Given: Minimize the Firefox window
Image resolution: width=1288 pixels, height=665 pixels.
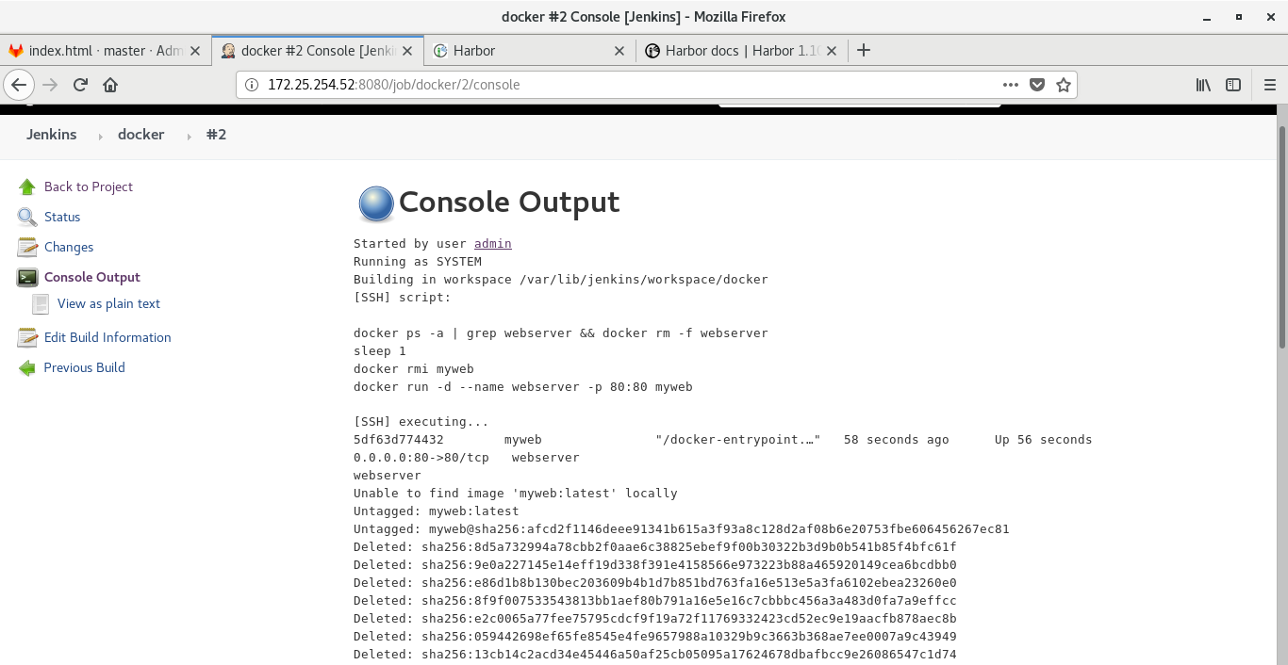Looking at the screenshot, I should [1207, 17].
